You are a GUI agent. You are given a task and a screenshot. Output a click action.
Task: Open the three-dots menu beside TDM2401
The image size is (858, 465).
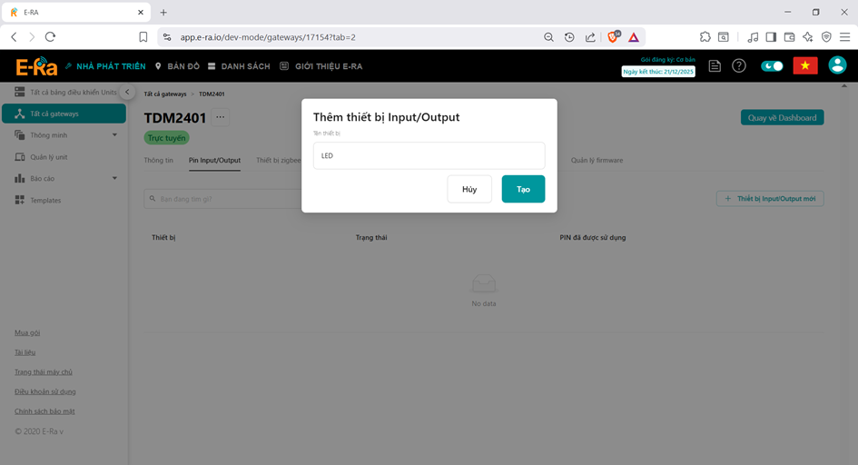(220, 117)
